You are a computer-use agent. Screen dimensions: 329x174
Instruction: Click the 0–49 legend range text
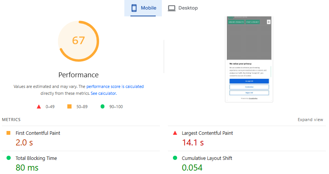coord(50,107)
